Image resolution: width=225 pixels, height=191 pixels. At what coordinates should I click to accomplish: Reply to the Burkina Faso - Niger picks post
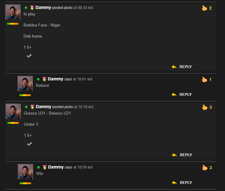(x=182, y=67)
